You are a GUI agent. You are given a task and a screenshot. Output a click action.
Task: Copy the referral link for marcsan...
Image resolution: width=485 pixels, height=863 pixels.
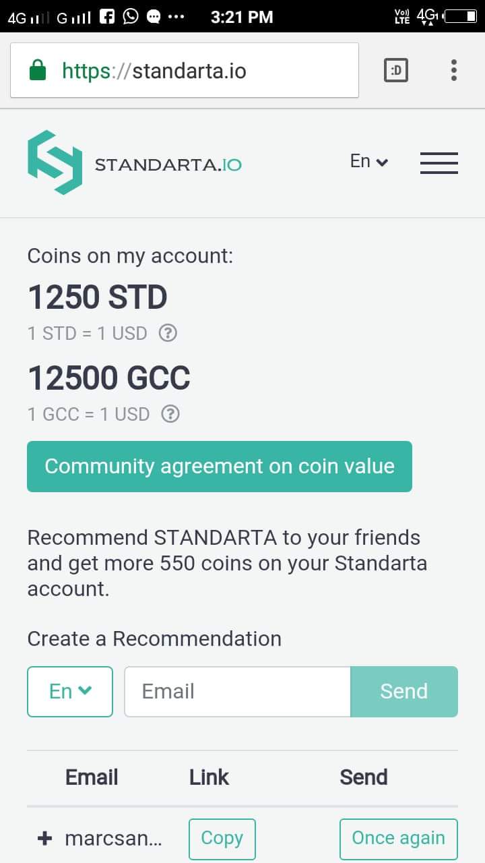222,839
